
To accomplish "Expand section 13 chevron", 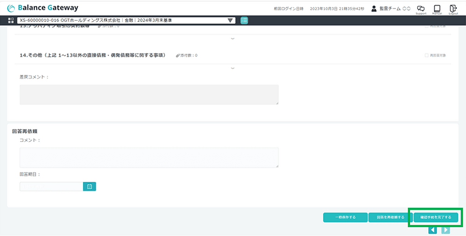I will [233, 39].
